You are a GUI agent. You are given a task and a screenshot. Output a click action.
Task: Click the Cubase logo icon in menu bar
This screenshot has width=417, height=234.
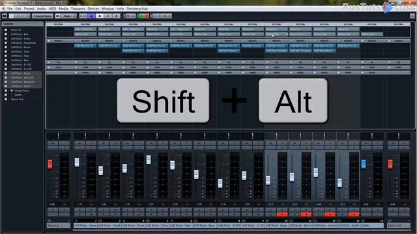4,8
